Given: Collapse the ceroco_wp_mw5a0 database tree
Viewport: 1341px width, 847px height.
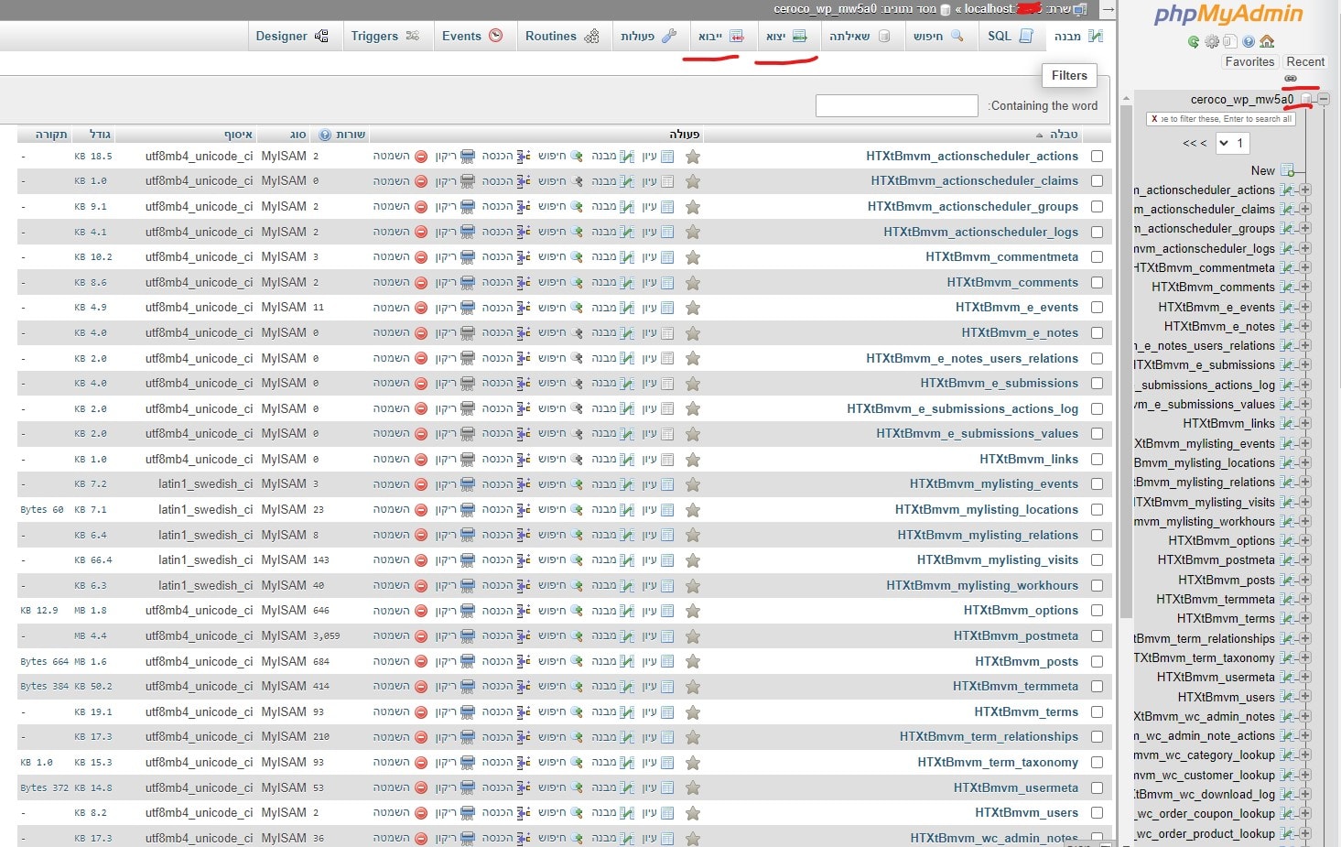Looking at the screenshot, I should point(1324,99).
